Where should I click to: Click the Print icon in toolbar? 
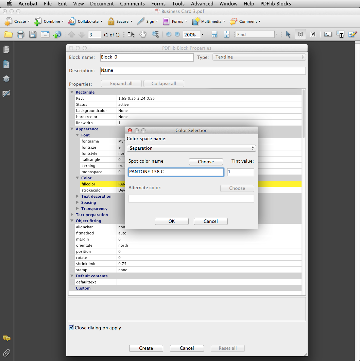tap(20, 34)
